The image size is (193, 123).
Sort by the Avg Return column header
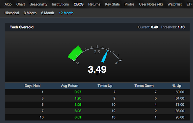[x=70, y=86]
